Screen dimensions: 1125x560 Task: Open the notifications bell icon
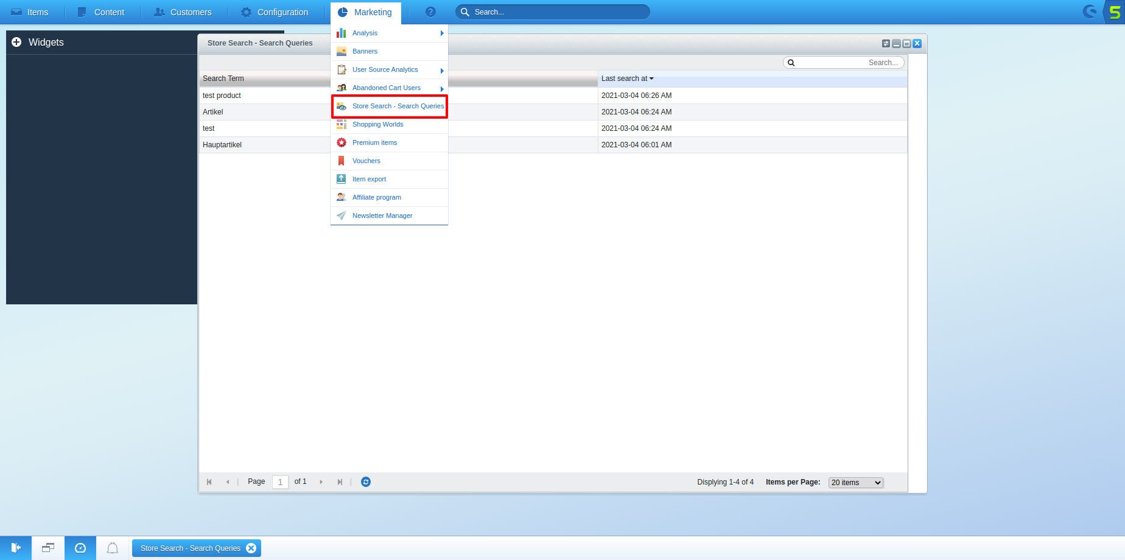click(113, 548)
